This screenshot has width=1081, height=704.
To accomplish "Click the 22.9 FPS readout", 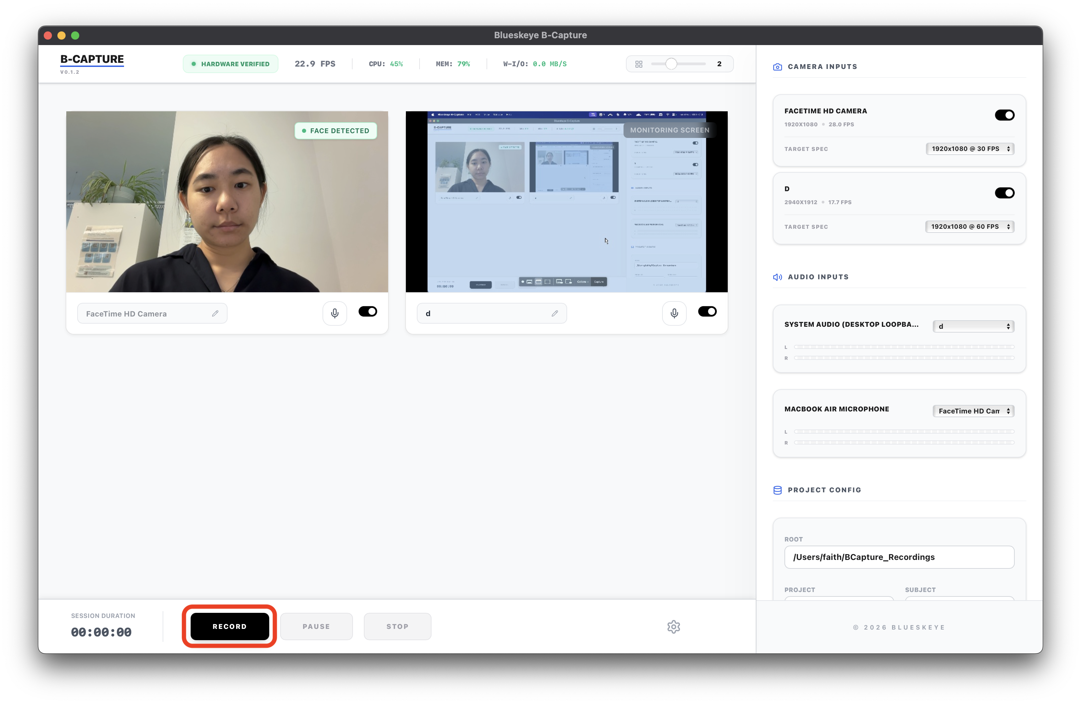I will 315,64.
